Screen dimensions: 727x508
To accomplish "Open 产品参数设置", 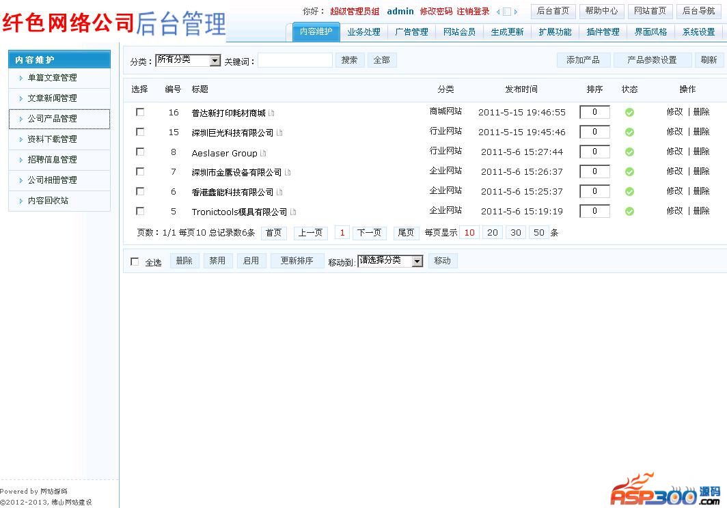I will click(x=653, y=60).
